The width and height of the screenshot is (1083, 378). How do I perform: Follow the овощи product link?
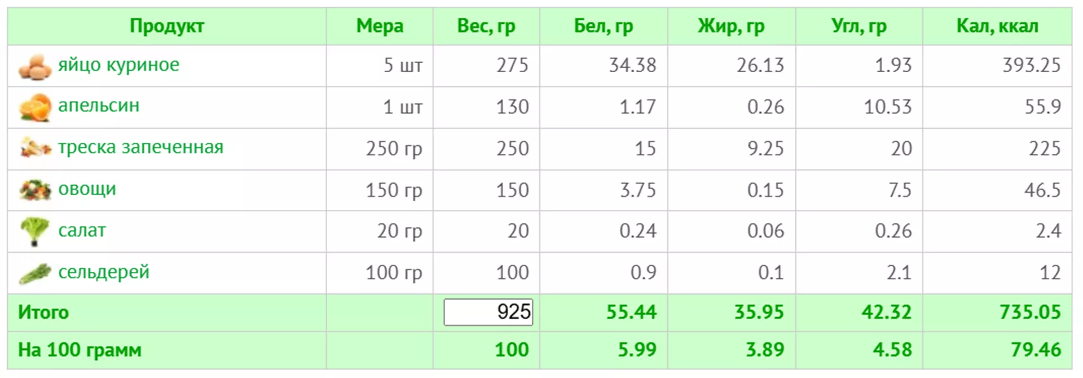pos(87,189)
